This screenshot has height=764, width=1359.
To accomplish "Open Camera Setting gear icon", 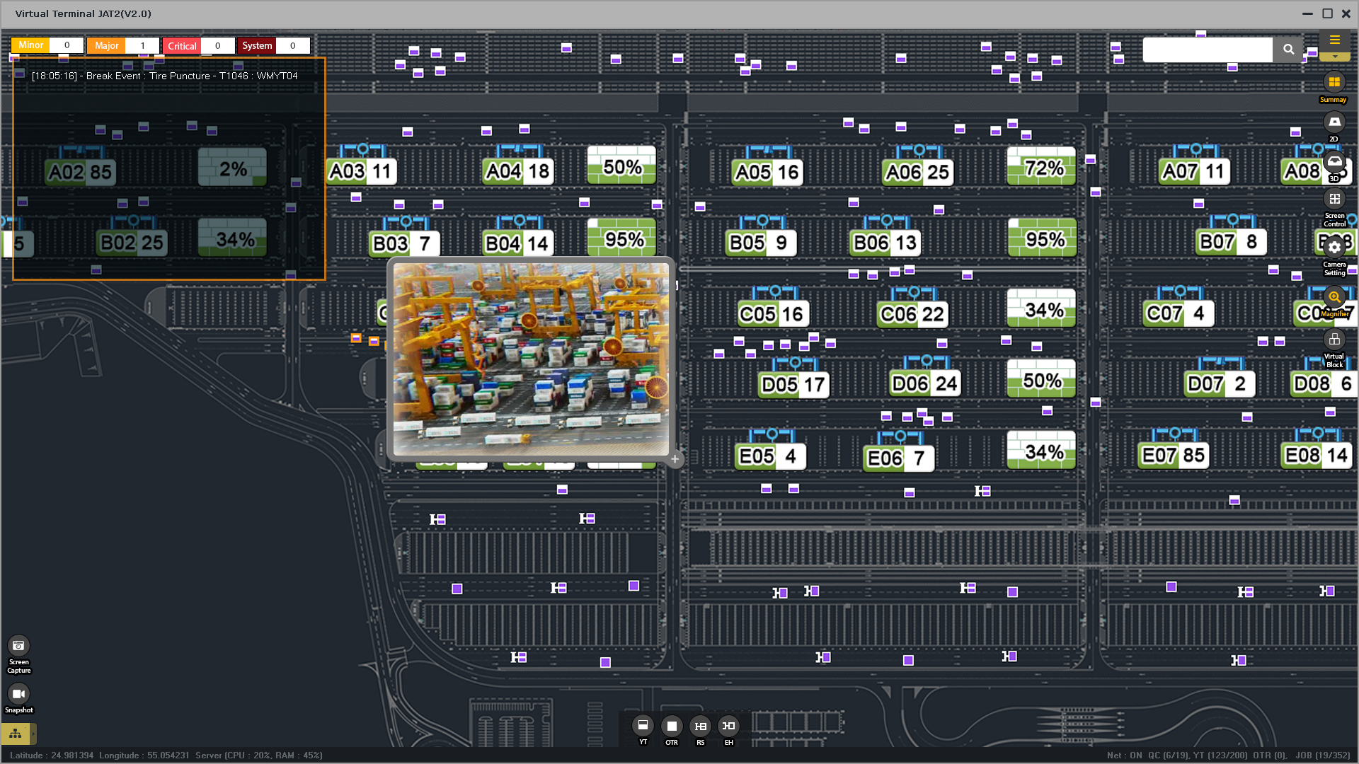I will click(1334, 248).
